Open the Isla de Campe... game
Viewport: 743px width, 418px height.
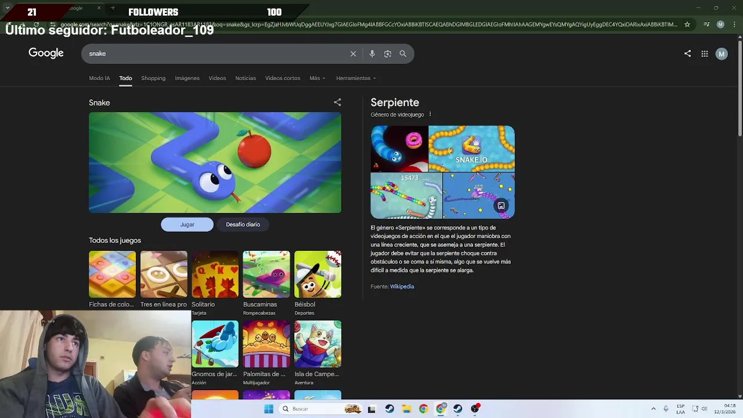318,353
